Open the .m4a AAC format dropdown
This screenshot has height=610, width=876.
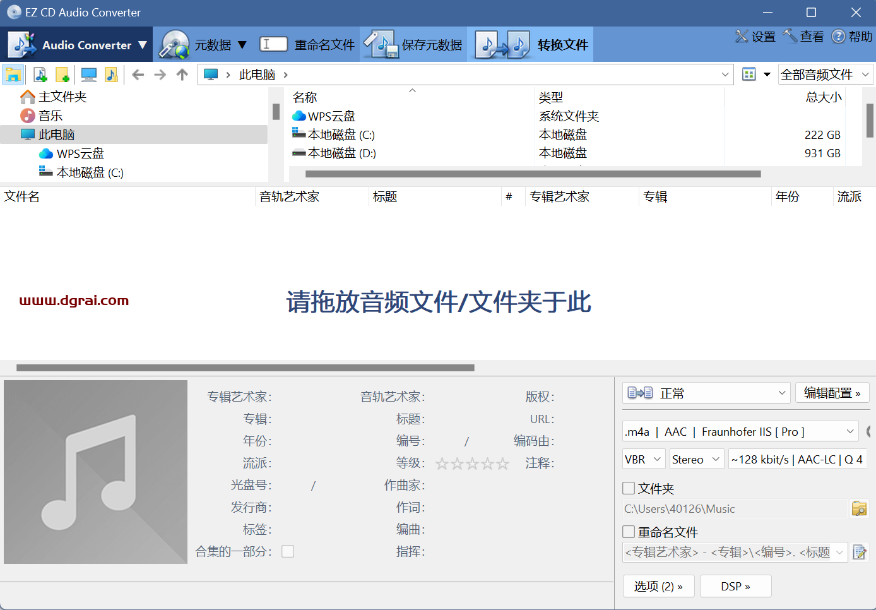click(740, 432)
